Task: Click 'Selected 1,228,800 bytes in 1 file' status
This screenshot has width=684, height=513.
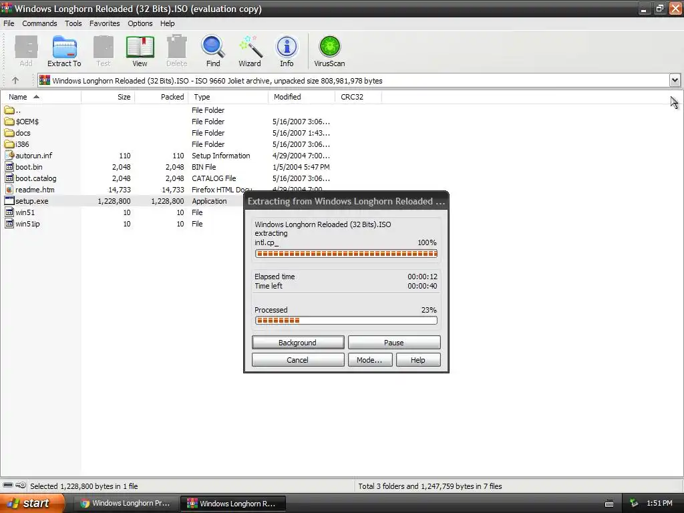Action: (83, 486)
